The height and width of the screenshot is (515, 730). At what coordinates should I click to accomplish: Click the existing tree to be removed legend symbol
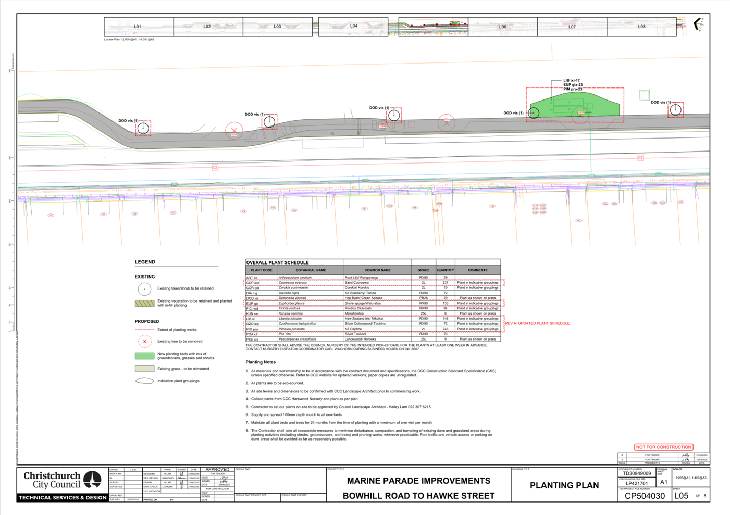click(x=144, y=342)
